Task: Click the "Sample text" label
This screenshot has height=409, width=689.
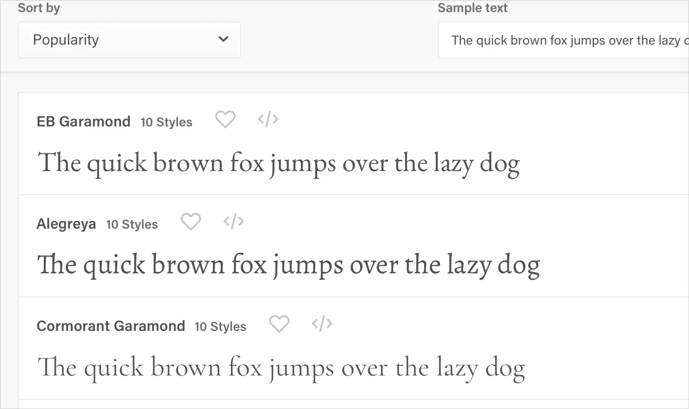Action: [x=472, y=8]
